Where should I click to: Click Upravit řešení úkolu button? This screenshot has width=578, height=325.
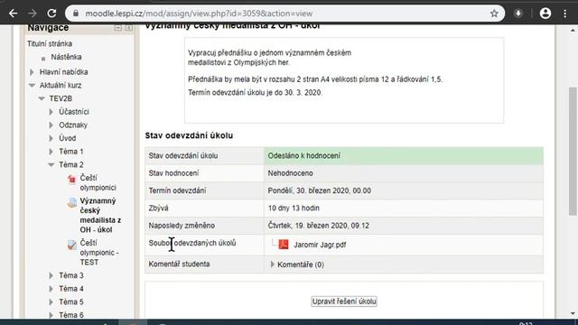[344, 302]
